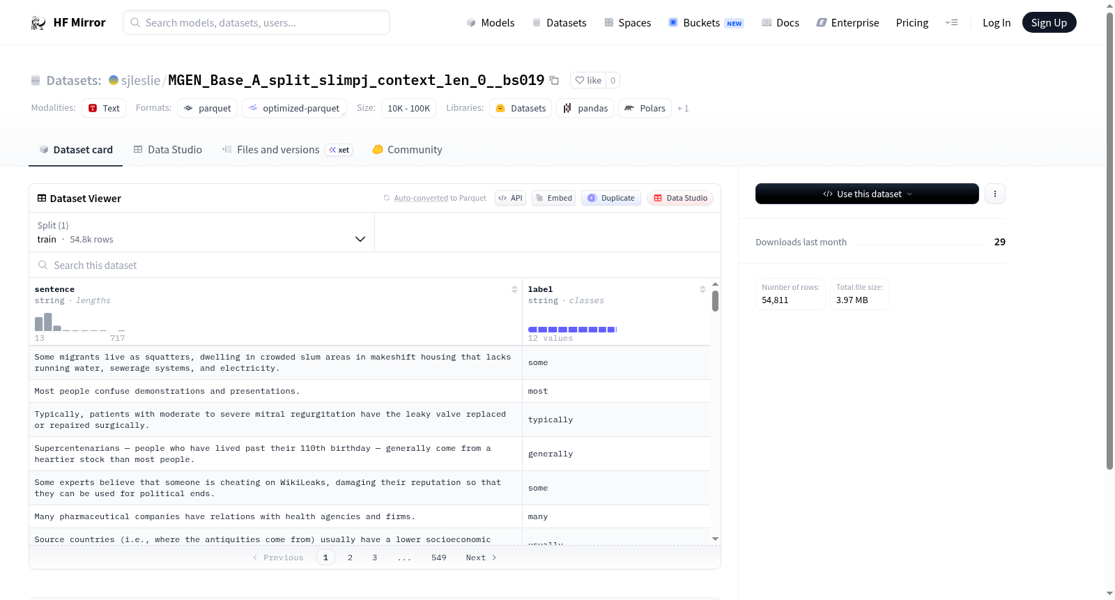Image resolution: width=1115 pixels, height=600 pixels.
Task: Open the Use this dataset dropdown
Action: coord(867,194)
